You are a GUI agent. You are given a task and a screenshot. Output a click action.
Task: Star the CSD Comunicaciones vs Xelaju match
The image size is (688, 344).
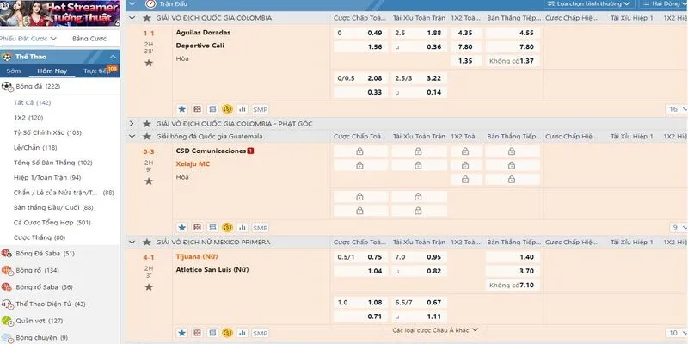(149, 182)
